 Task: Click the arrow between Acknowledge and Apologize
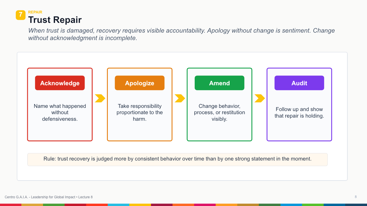[x=100, y=98]
